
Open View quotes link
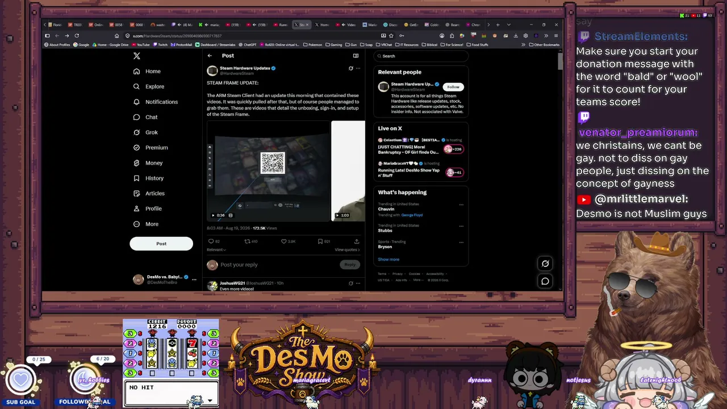(x=347, y=250)
